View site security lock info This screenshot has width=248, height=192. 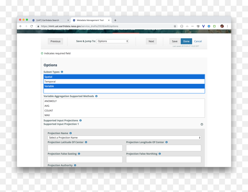coord(38,26)
